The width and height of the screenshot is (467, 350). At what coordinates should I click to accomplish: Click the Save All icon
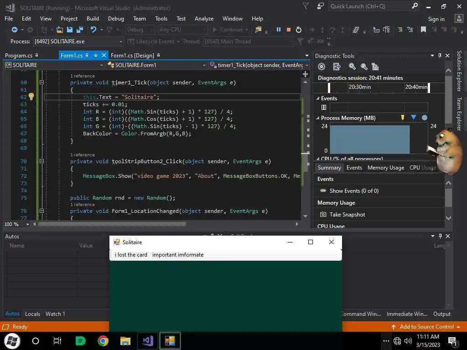click(x=80, y=30)
